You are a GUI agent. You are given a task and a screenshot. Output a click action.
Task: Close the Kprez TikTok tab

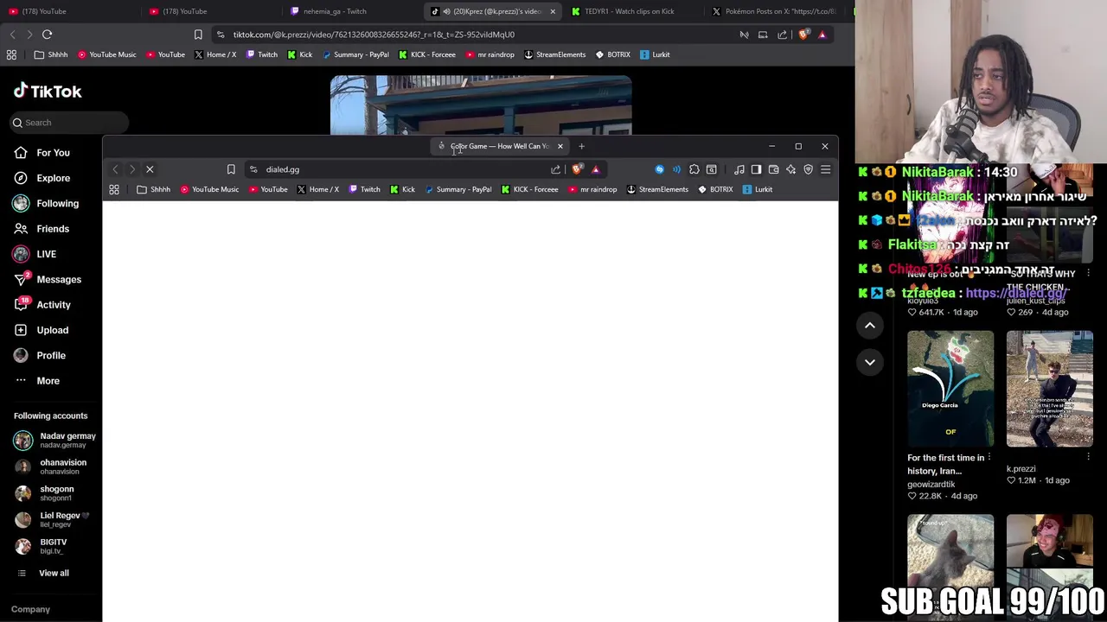tap(553, 11)
